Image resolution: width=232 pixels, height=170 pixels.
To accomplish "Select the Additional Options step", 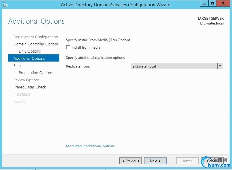I will coord(29,59).
